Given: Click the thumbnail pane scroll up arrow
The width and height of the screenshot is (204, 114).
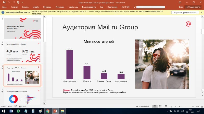Looking at the screenshot, I should [45, 16].
